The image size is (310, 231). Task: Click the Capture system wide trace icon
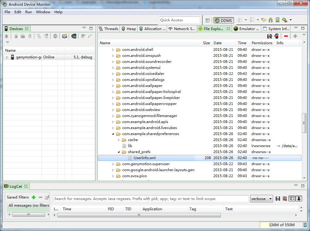tap(83, 36)
